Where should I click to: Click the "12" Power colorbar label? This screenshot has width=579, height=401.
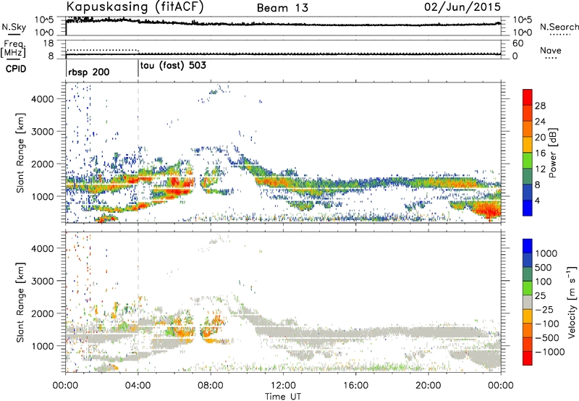540,169
